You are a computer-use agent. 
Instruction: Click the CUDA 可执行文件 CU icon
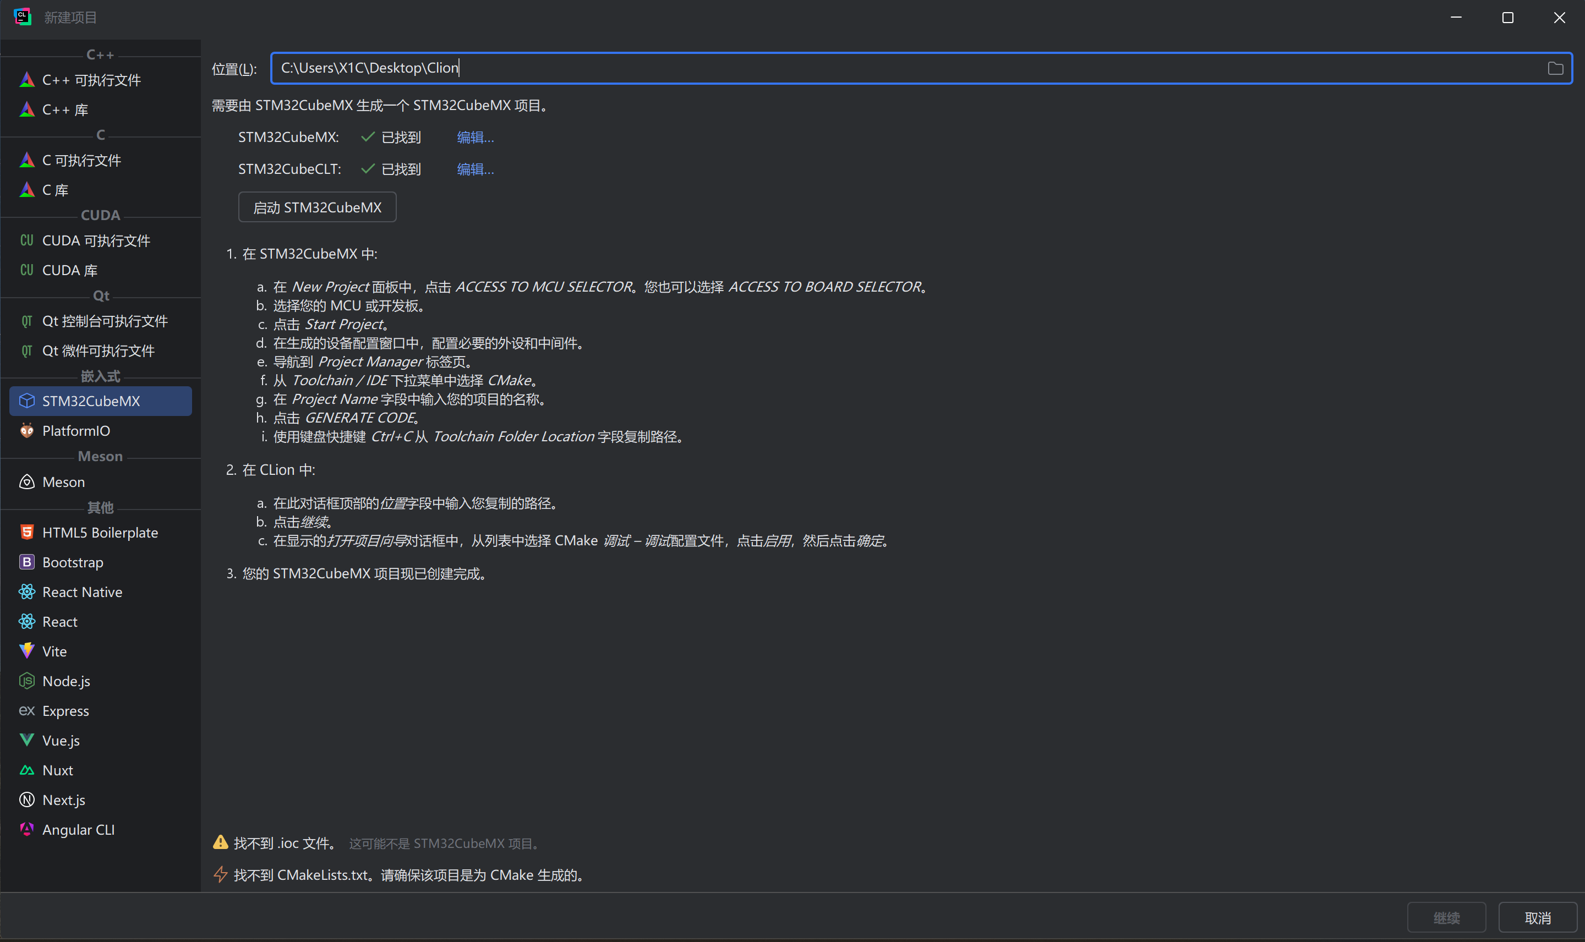(x=26, y=240)
